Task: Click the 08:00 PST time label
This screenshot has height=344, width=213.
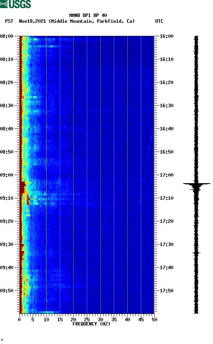Action: (7, 36)
